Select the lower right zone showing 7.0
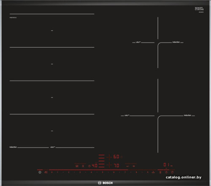211x186 pixels. click(x=116, y=165)
